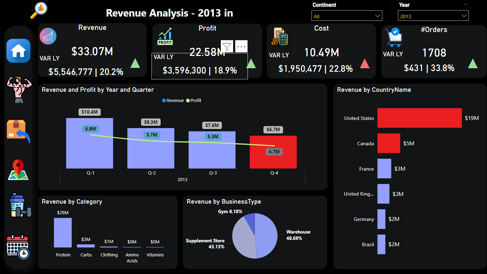Click the United States revenue bar
Viewport: 487px width, 274px height.
[419, 118]
